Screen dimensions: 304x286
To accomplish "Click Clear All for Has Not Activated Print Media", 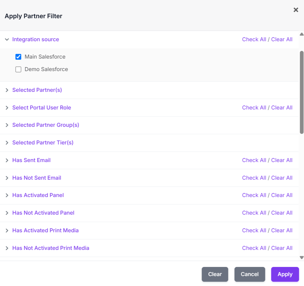I will click(x=282, y=248).
